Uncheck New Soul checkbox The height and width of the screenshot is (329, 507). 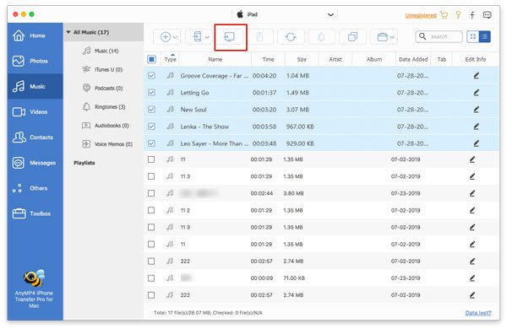coord(151,110)
